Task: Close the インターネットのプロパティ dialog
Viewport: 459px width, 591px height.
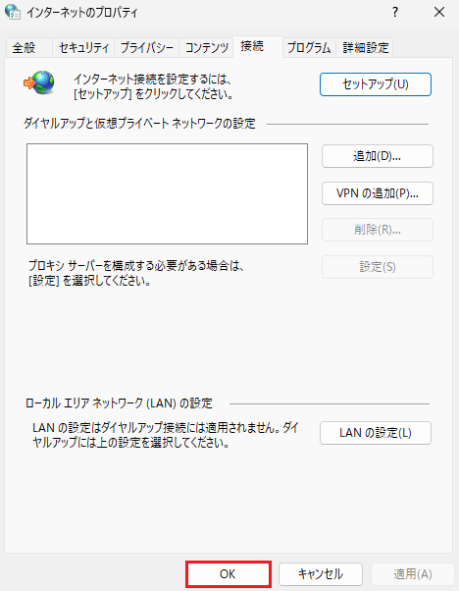Action: coord(439,13)
